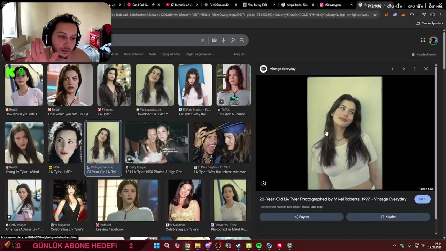Open Getty Images 131 Liv Tyler 1995 Photos result
Image resolution: width=446 pixels, height=251 pixels.
pos(156,143)
